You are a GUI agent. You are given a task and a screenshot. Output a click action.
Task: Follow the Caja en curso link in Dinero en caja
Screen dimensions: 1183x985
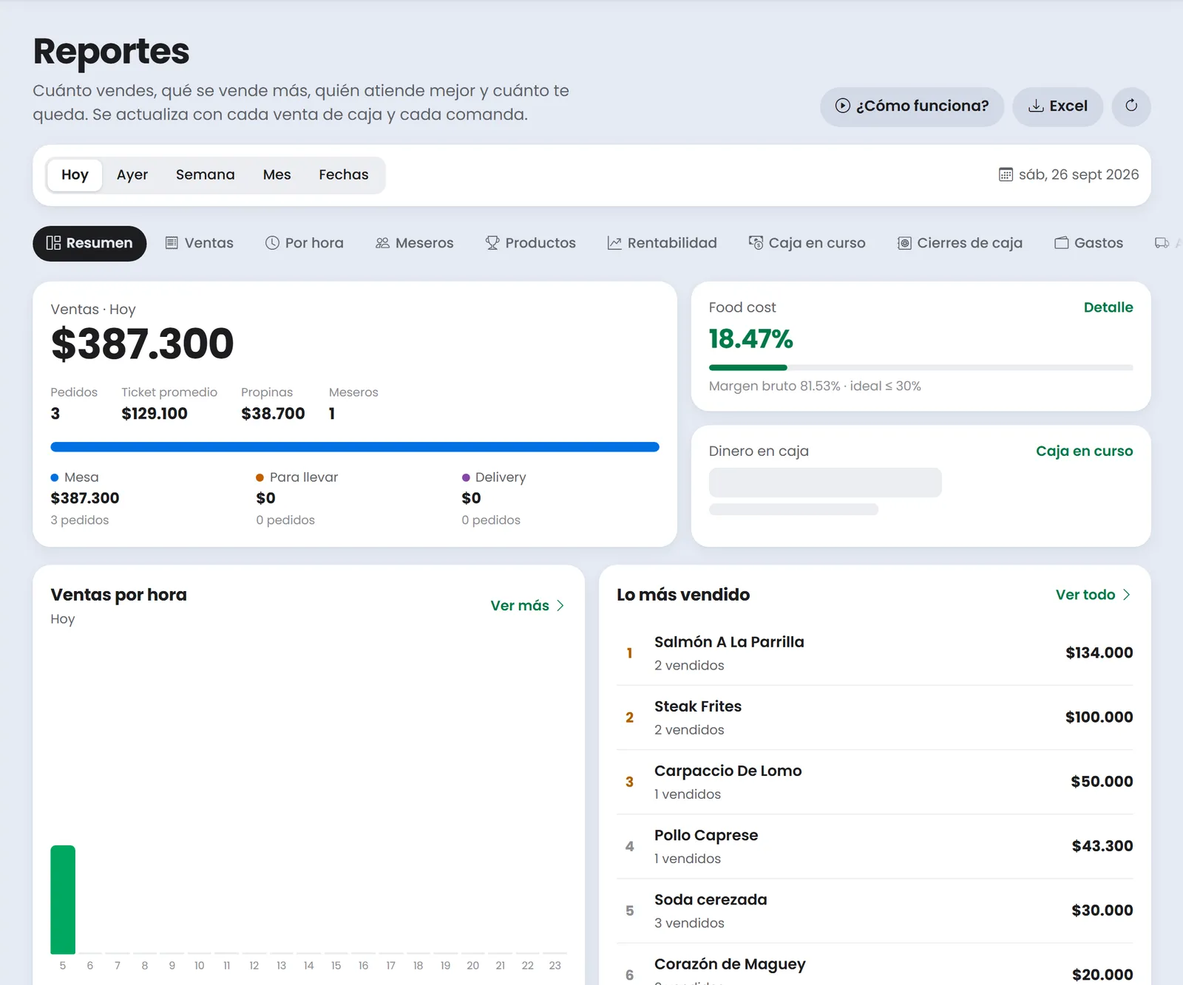[1084, 451]
